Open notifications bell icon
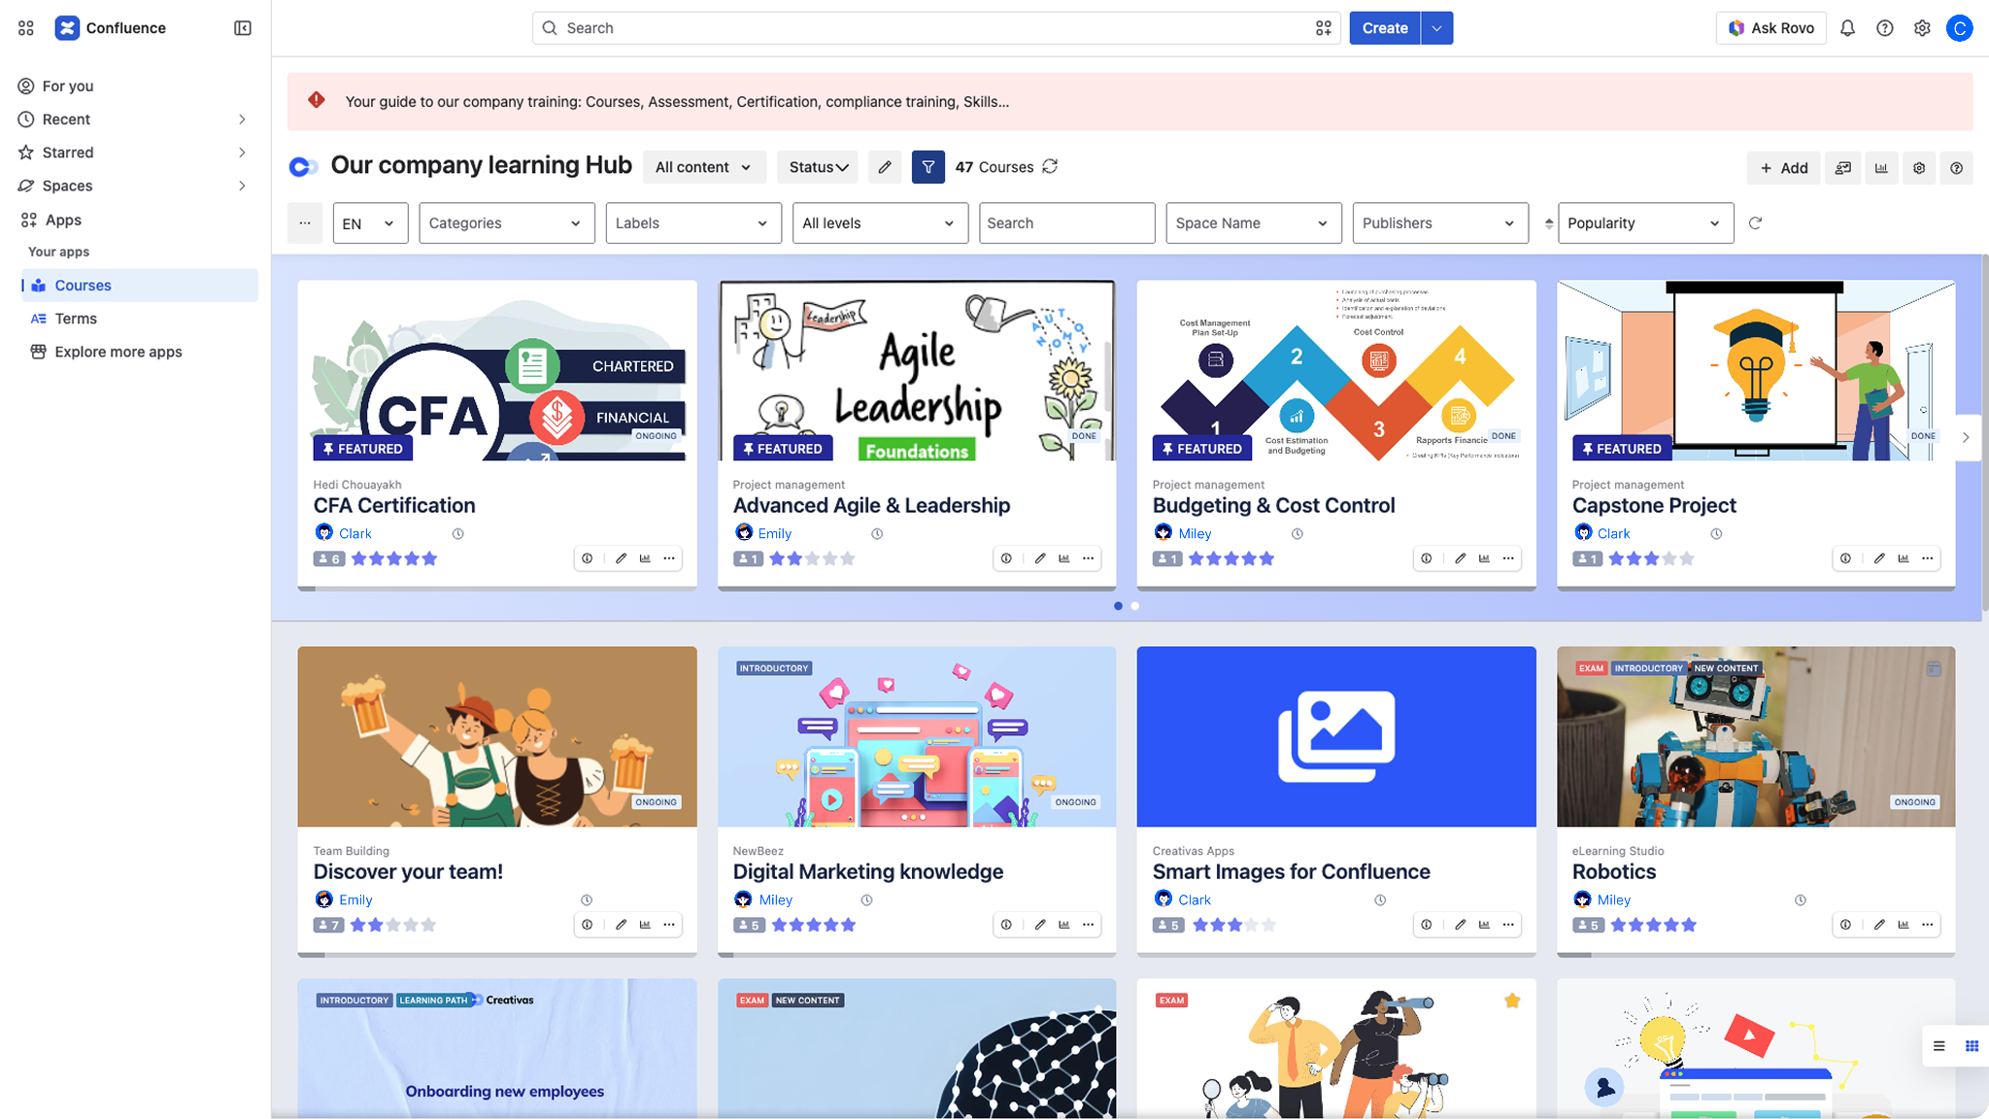This screenshot has width=1989, height=1119. point(1847,28)
